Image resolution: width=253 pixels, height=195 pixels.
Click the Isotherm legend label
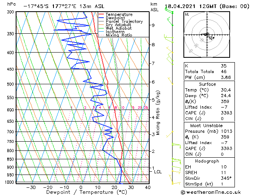click(x=115, y=32)
